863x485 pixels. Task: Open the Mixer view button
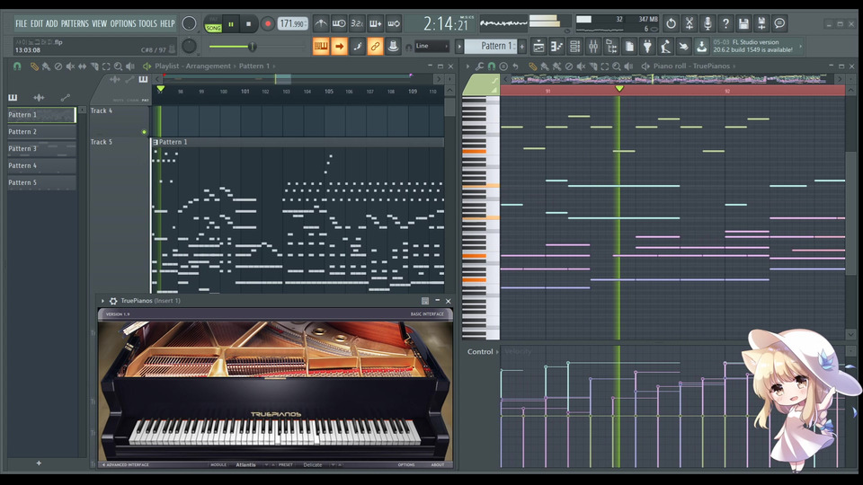pos(593,47)
